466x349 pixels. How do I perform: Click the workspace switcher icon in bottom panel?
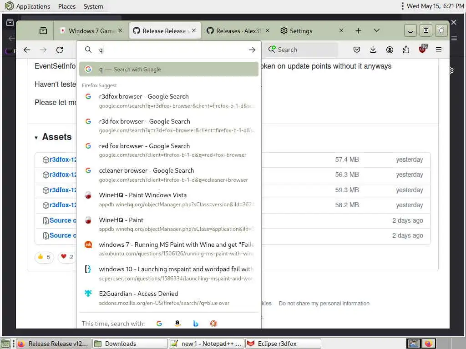click(x=413, y=344)
